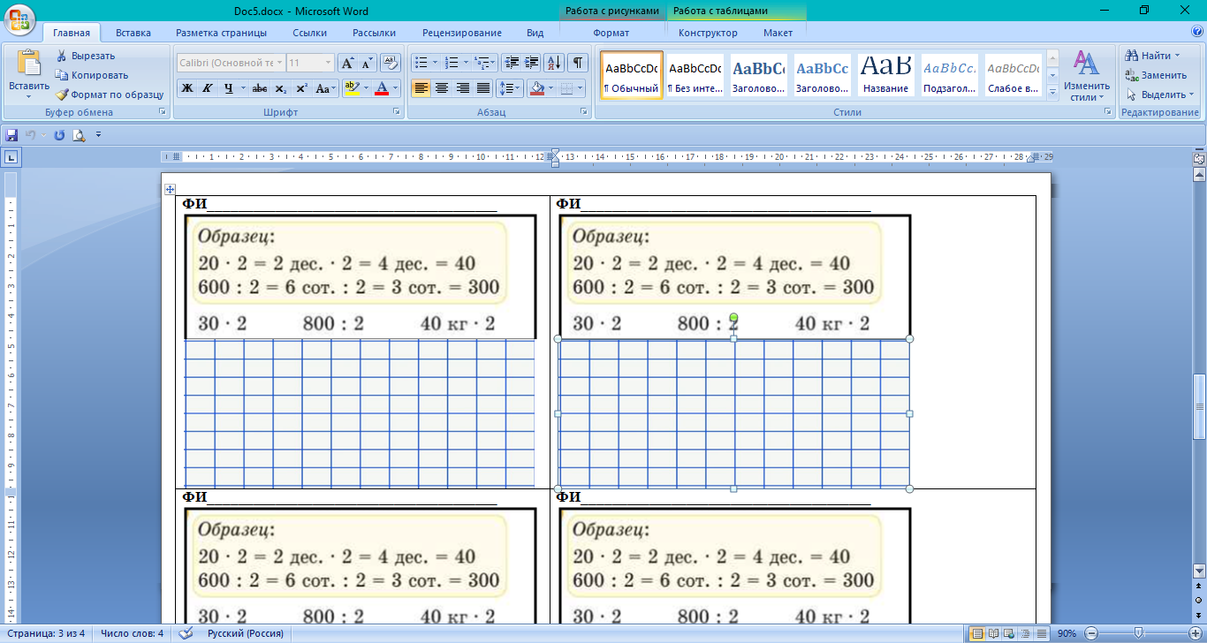Toggle subscript formatting
This screenshot has width=1207, height=643.
coord(281,88)
